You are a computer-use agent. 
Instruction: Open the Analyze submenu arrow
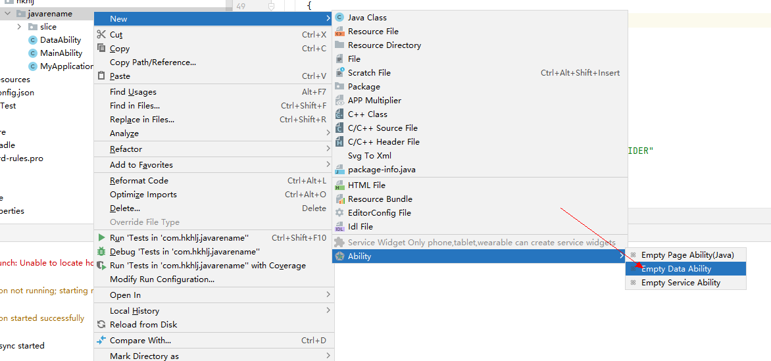coord(328,133)
